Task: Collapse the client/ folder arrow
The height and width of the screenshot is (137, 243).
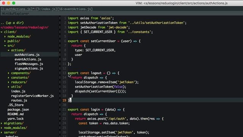Action: point(2,32)
